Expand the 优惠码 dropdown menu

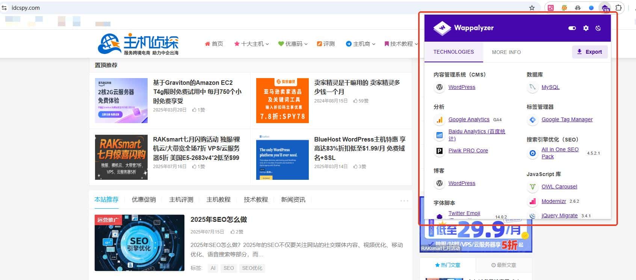[293, 44]
